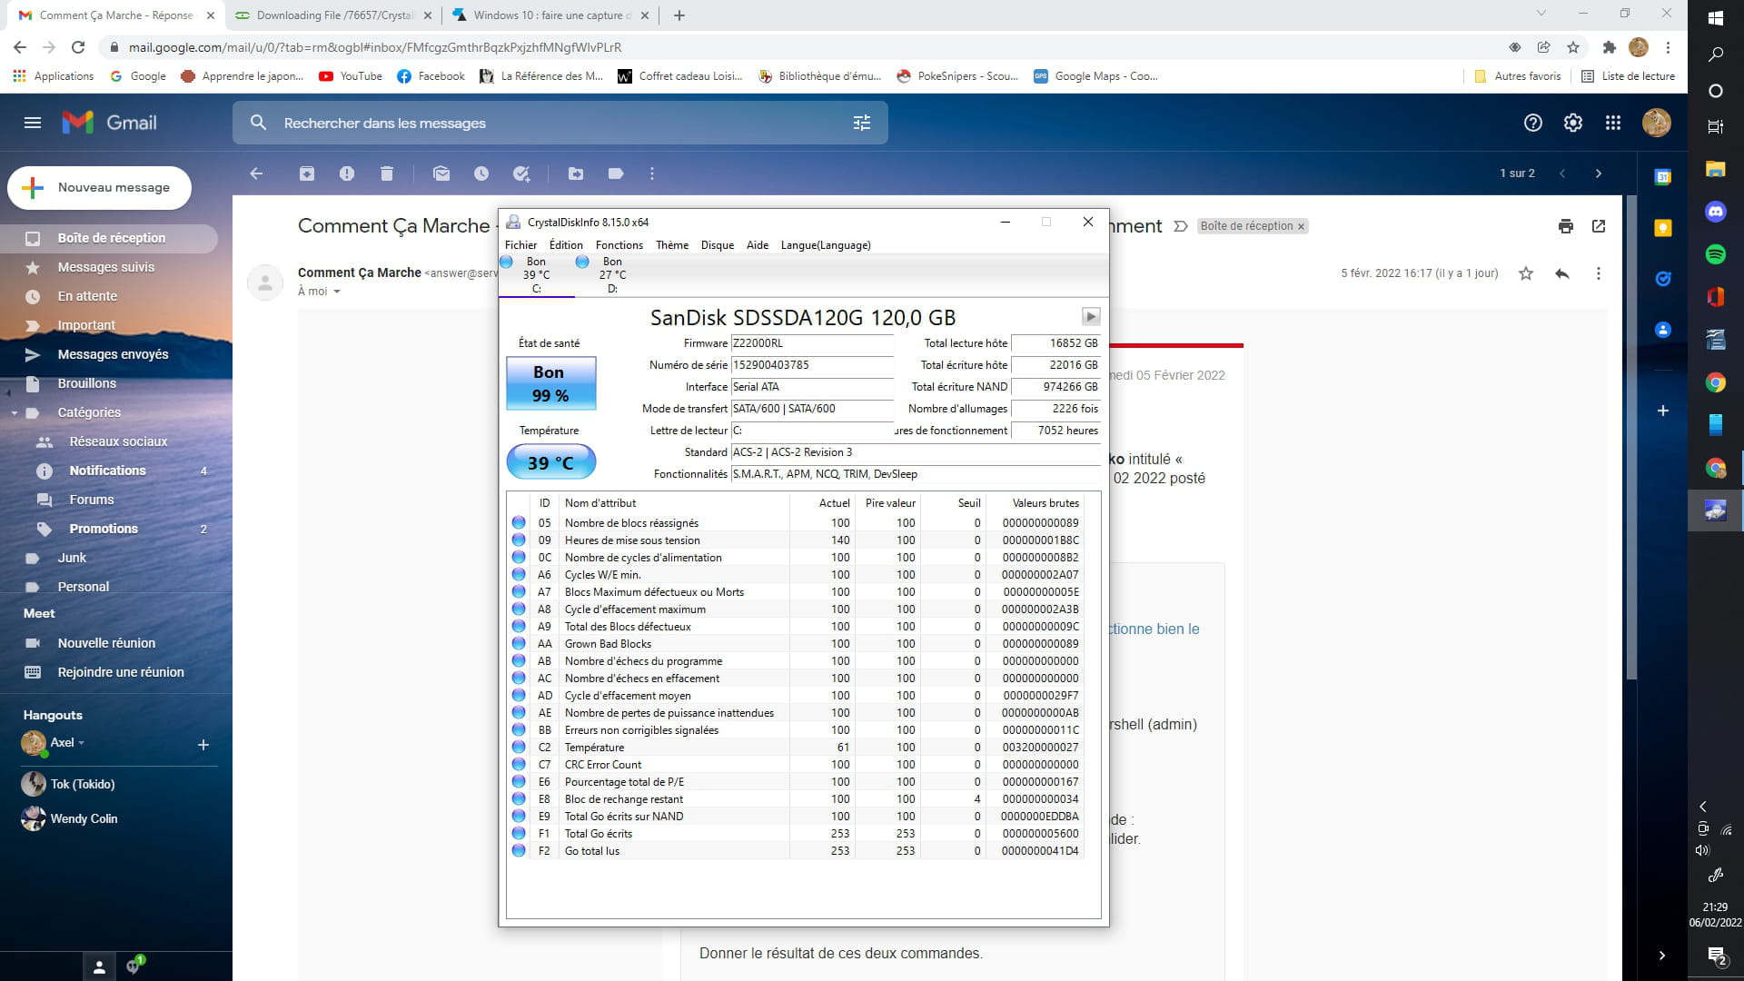Open Thème menu in CrystalDiskInfo
1744x981 pixels.
(x=672, y=245)
